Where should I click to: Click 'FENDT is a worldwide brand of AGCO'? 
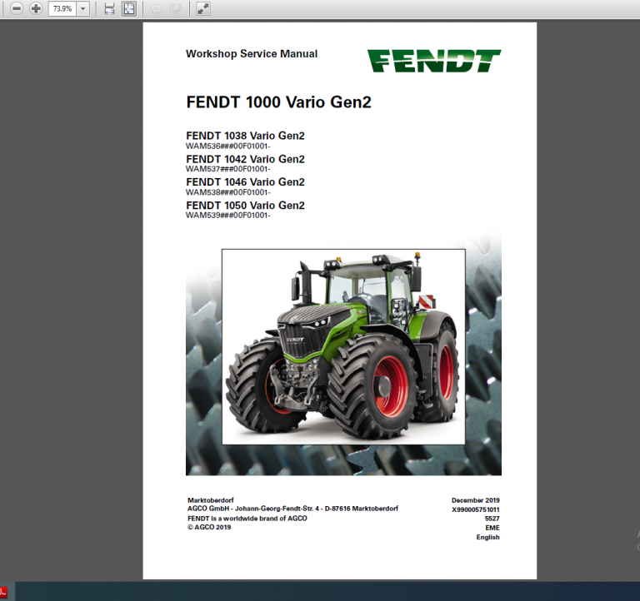pyautogui.click(x=247, y=519)
